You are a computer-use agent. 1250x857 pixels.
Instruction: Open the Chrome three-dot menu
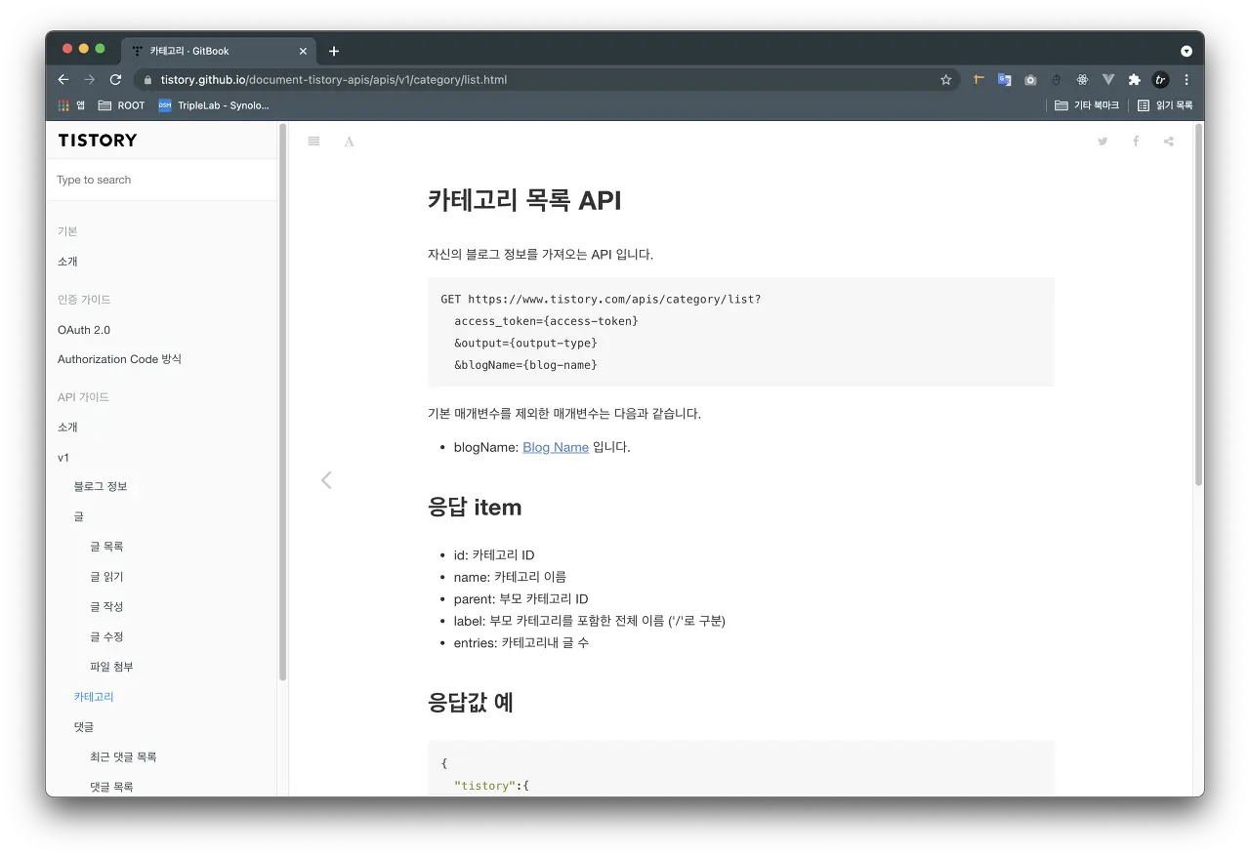[1187, 80]
